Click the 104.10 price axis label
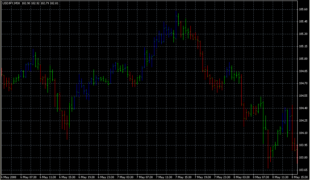This screenshot has width=310, height=180. (303, 133)
